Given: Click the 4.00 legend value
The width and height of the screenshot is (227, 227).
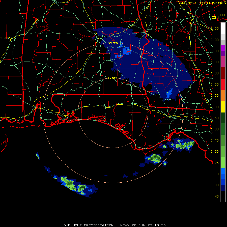Looking at the screenshot, I should pos(214,73).
